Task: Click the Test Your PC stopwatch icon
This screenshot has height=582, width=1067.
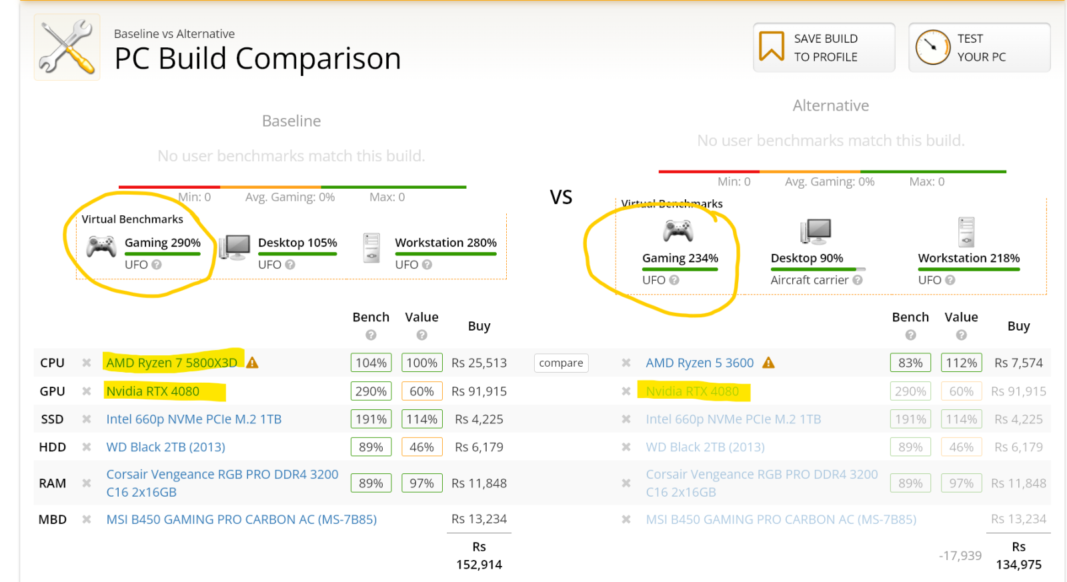Action: point(932,47)
